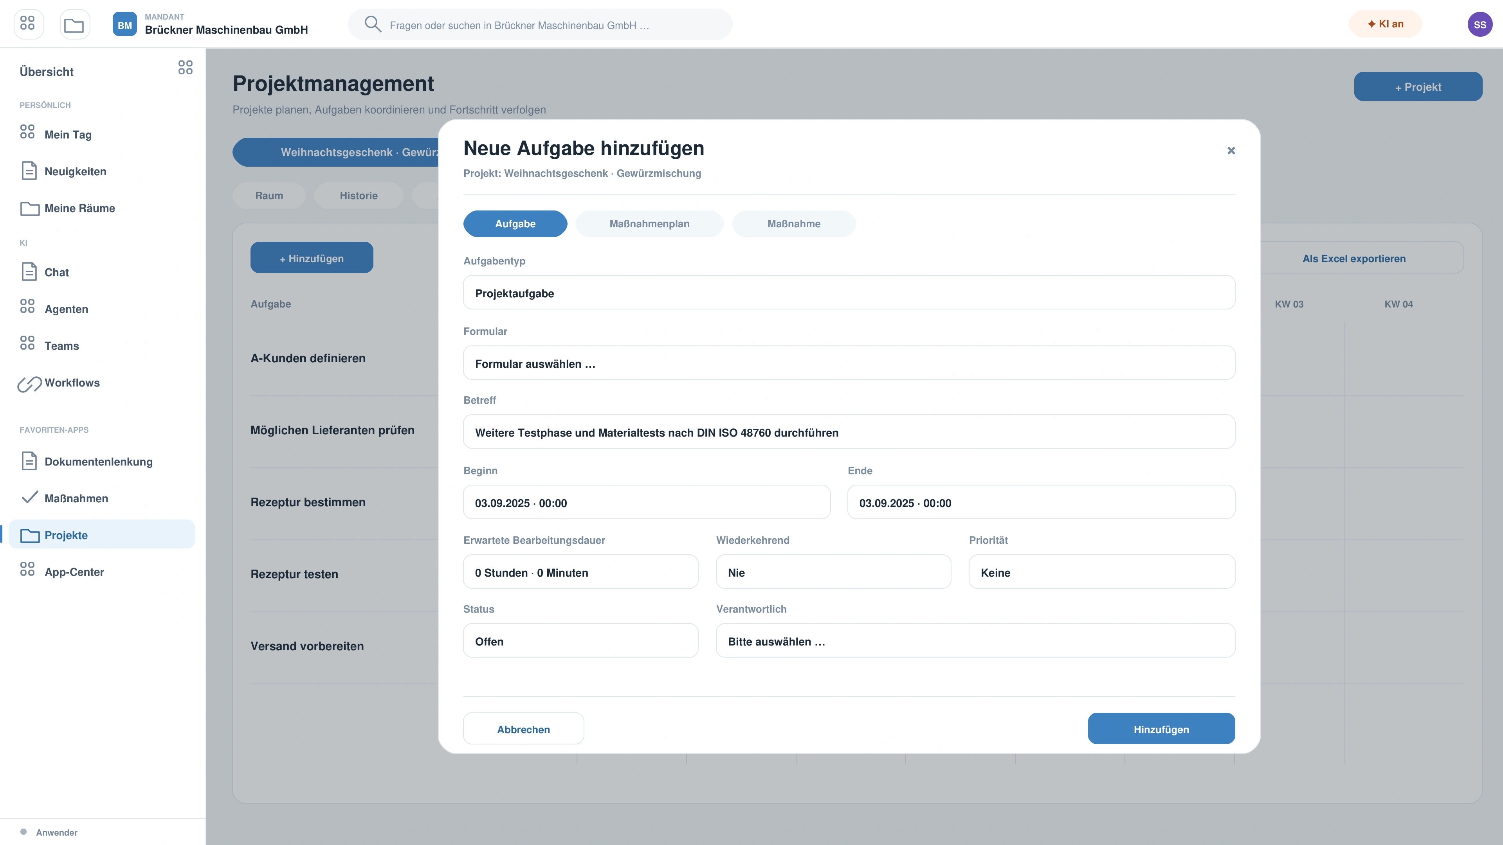This screenshot has height=845, width=1503.
Task: Open the Formular auswählen dropdown
Action: [849, 363]
